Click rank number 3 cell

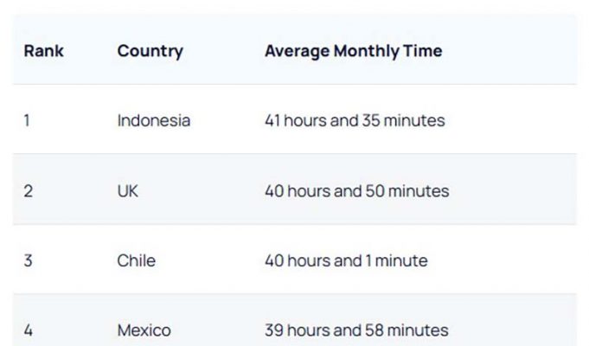click(x=28, y=260)
